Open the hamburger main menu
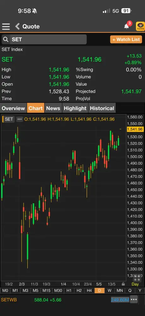The height and width of the screenshot is (316, 145). [x=6, y=27]
